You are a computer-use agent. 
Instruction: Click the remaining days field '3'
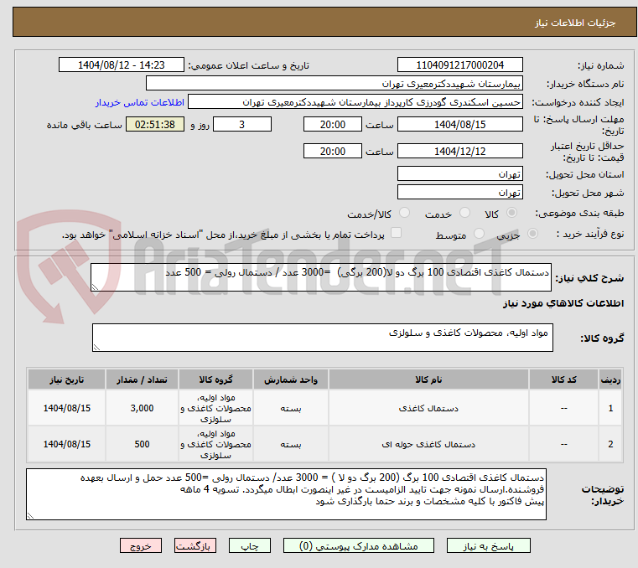click(x=242, y=124)
